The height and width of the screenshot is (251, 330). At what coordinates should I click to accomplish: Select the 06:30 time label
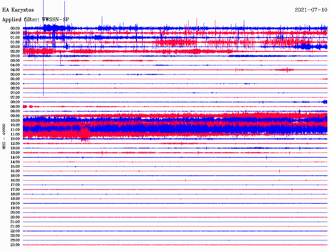click(15, 88)
